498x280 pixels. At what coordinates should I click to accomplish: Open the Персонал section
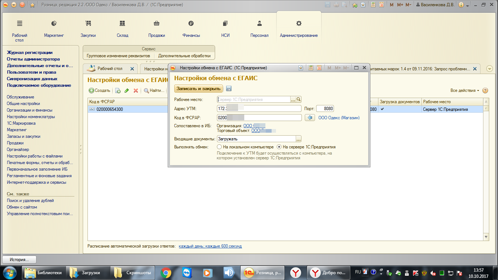tap(259, 29)
